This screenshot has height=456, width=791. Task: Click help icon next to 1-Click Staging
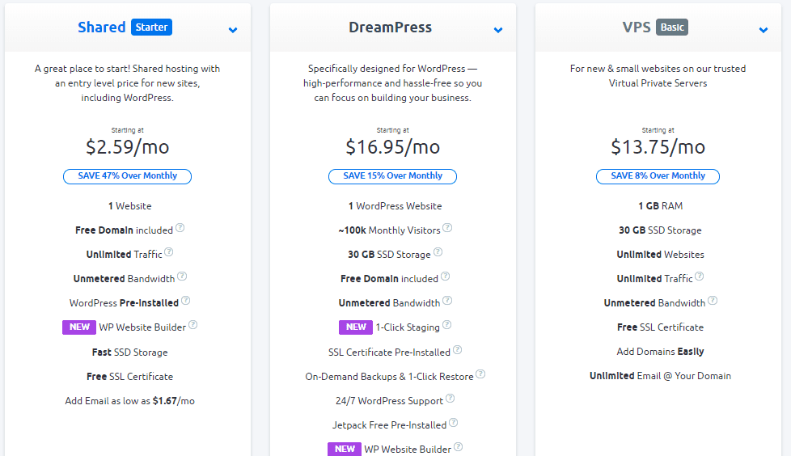[447, 324]
